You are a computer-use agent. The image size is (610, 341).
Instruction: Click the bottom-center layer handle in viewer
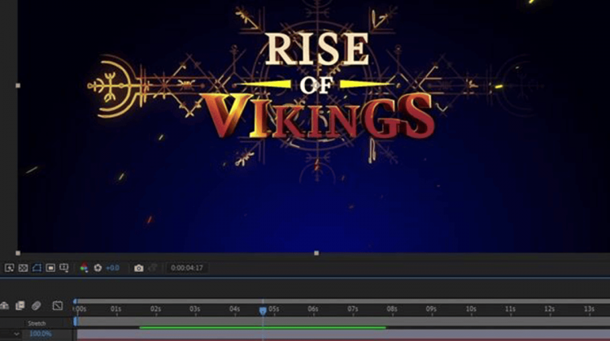[316, 253]
